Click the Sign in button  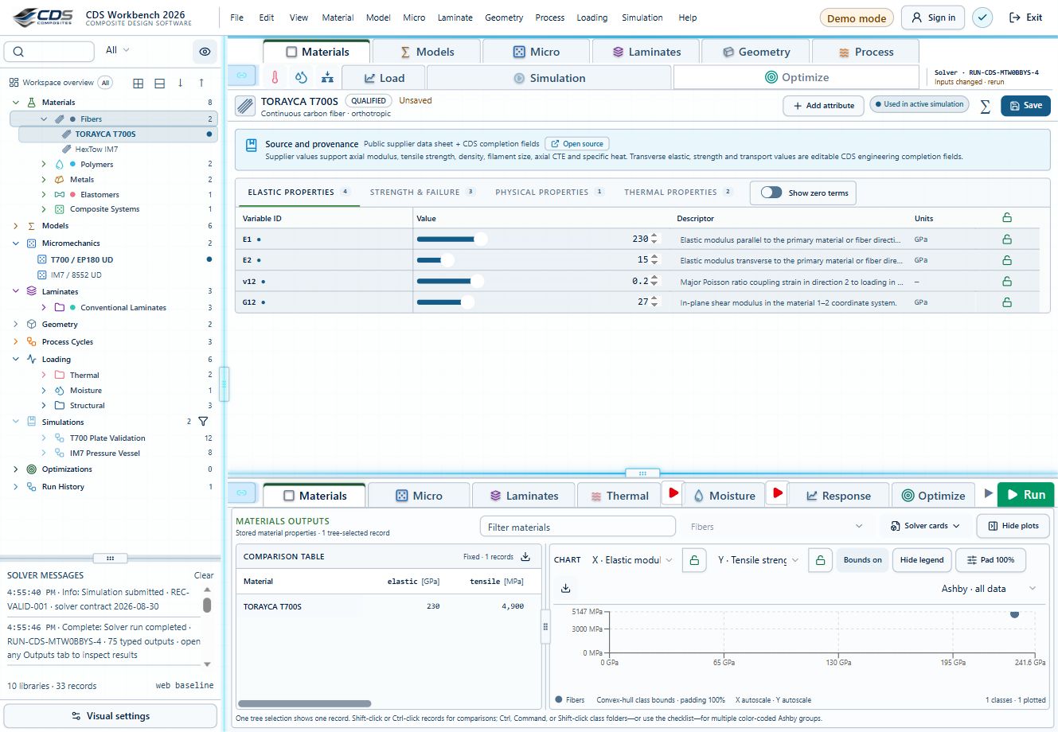[x=934, y=18]
